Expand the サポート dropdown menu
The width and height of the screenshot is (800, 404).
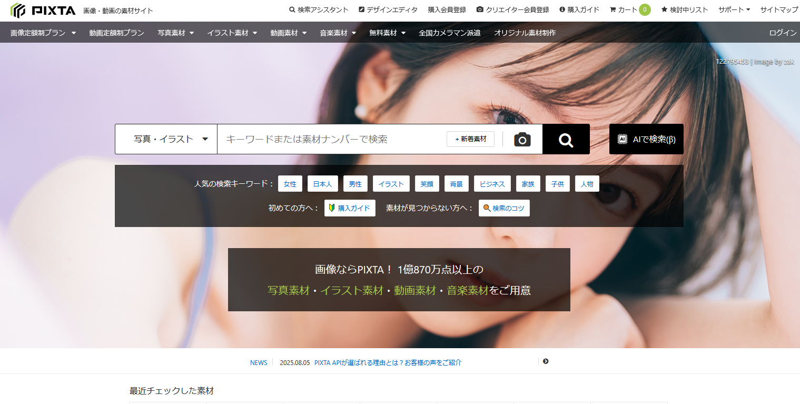point(733,9)
